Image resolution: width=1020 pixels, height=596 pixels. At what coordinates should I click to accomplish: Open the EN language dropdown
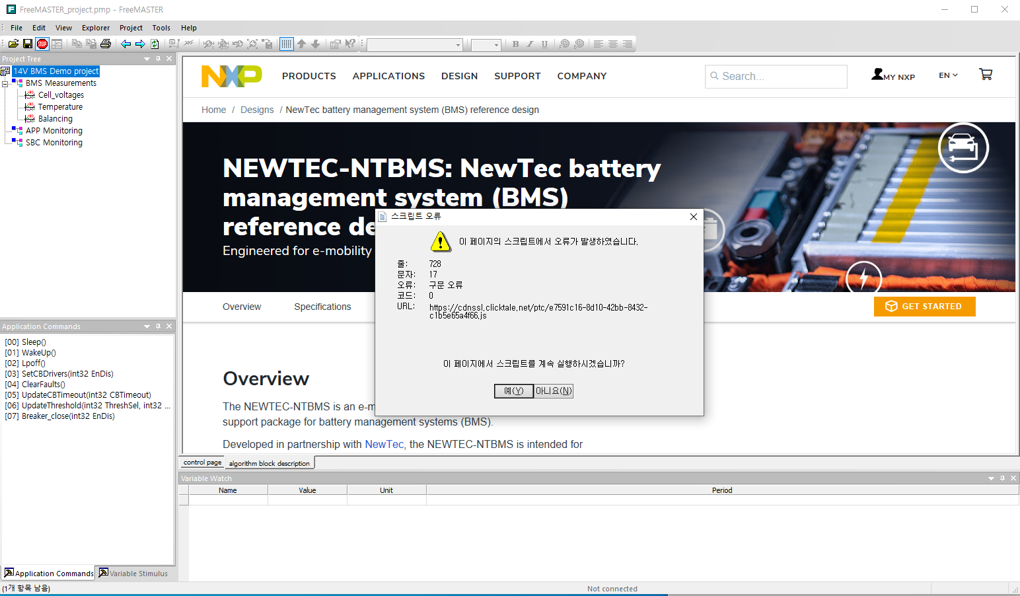947,75
